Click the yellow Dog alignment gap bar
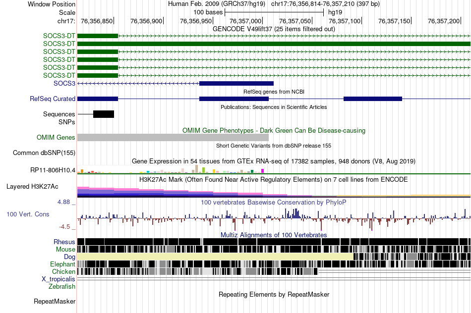471x313 pixels. click(x=215, y=257)
